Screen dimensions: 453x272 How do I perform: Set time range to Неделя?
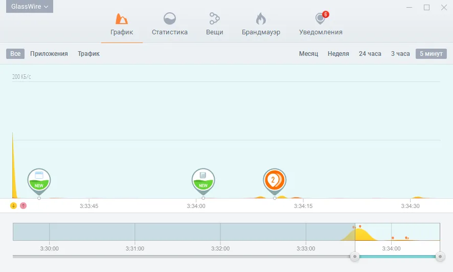click(338, 54)
